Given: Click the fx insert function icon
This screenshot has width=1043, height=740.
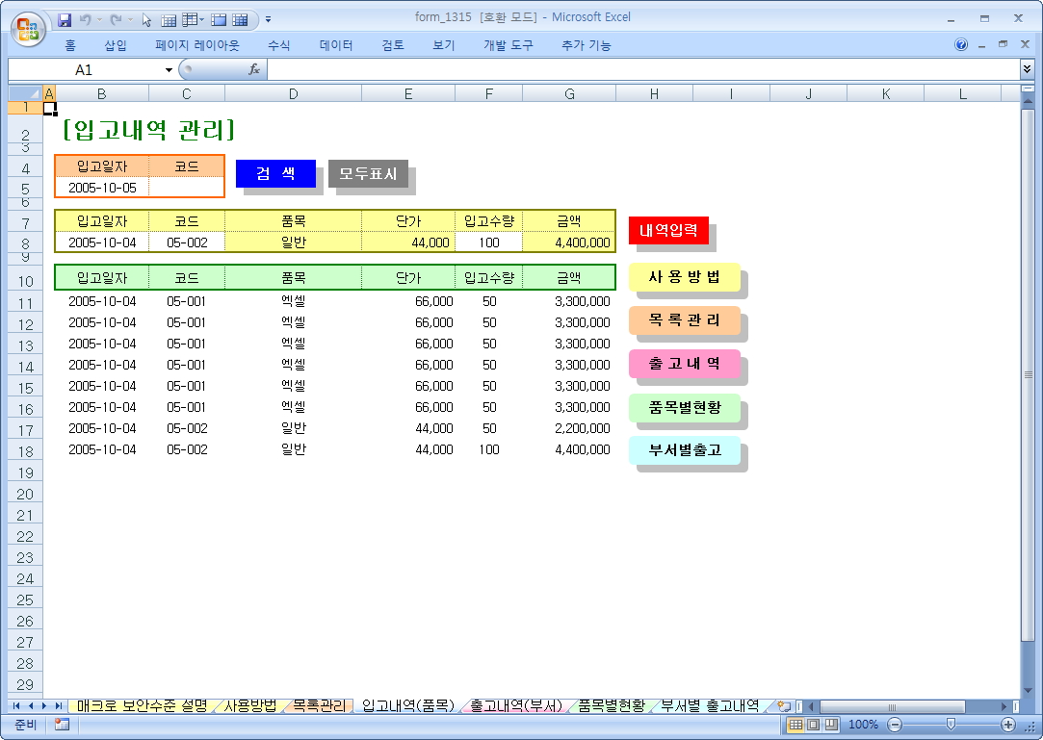Looking at the screenshot, I should (254, 69).
